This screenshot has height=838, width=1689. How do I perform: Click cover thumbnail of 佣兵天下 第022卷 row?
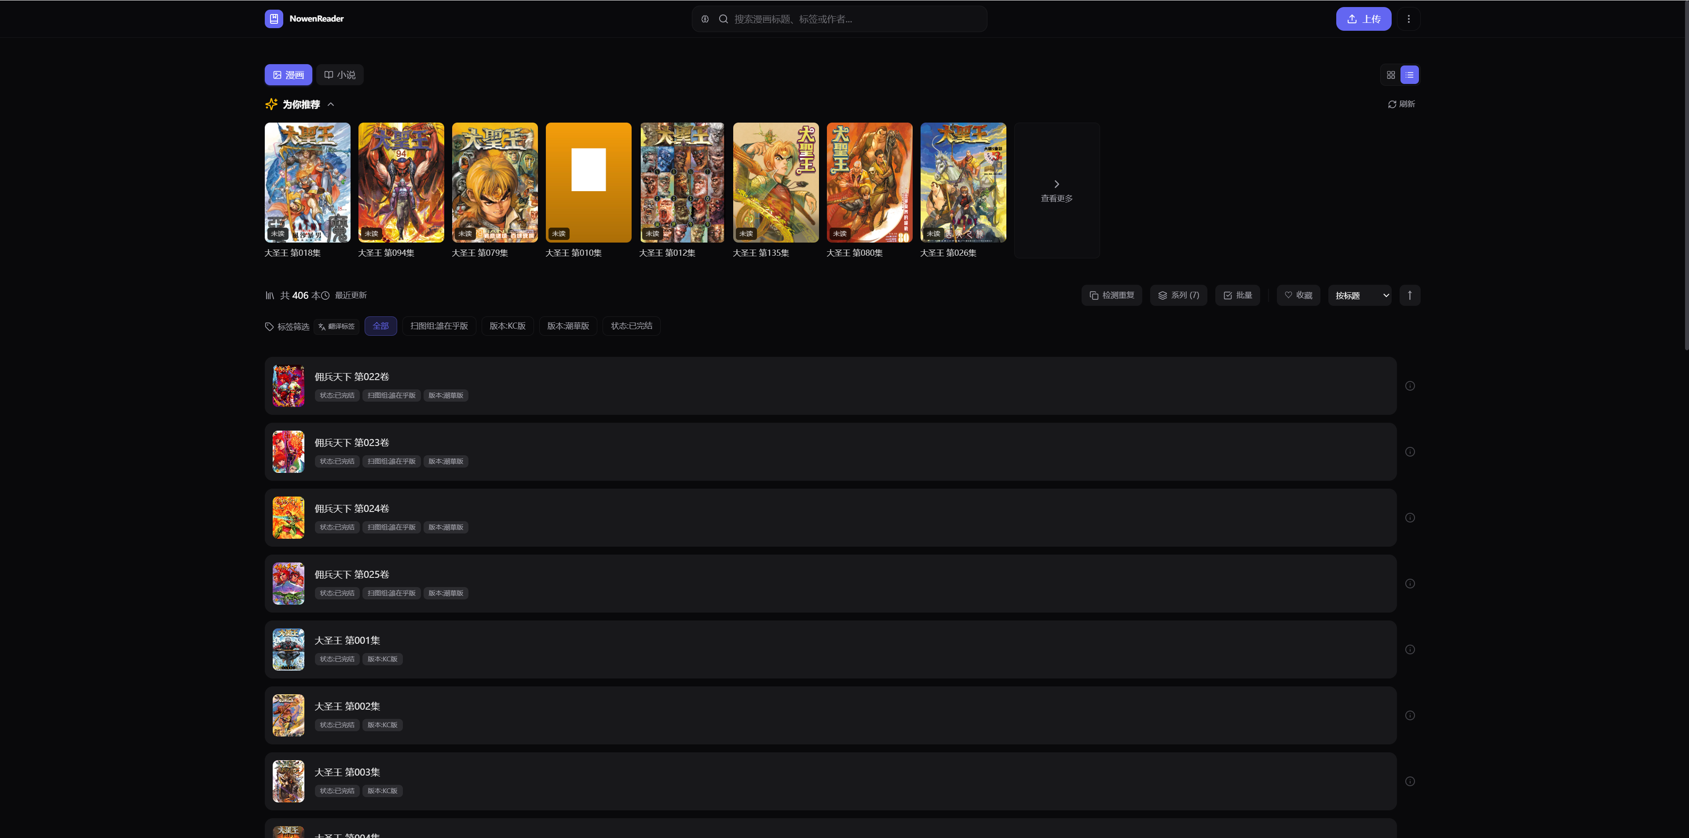[289, 386]
